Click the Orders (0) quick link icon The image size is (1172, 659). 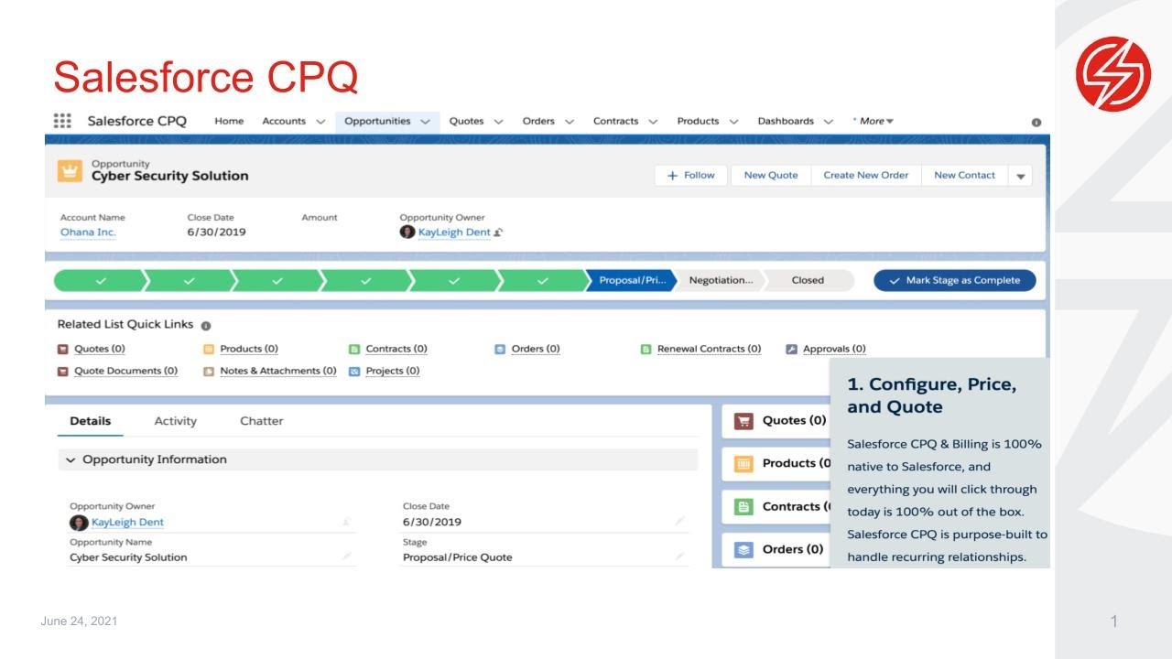click(500, 349)
